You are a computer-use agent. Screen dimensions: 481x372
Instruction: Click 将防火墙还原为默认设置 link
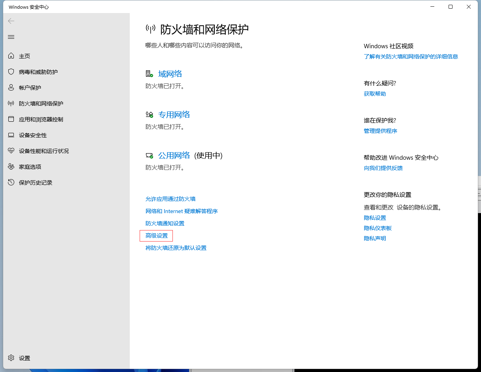(x=176, y=248)
